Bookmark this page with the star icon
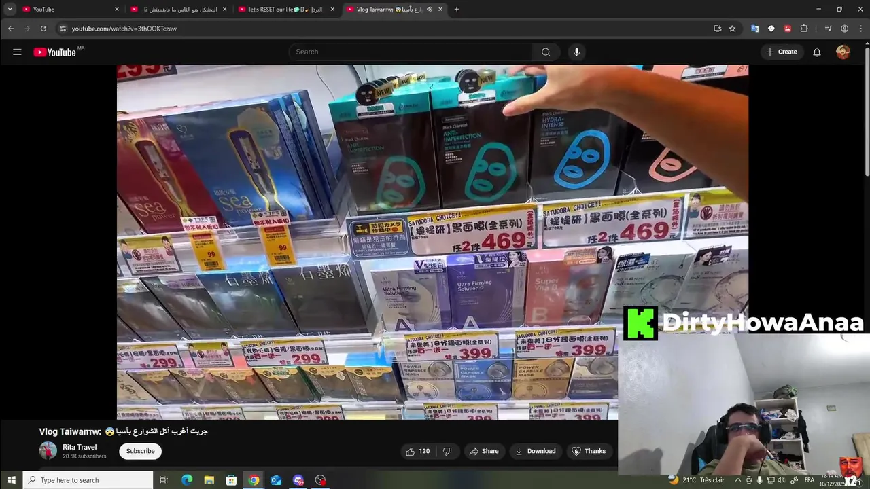The width and height of the screenshot is (870, 489). tap(732, 29)
